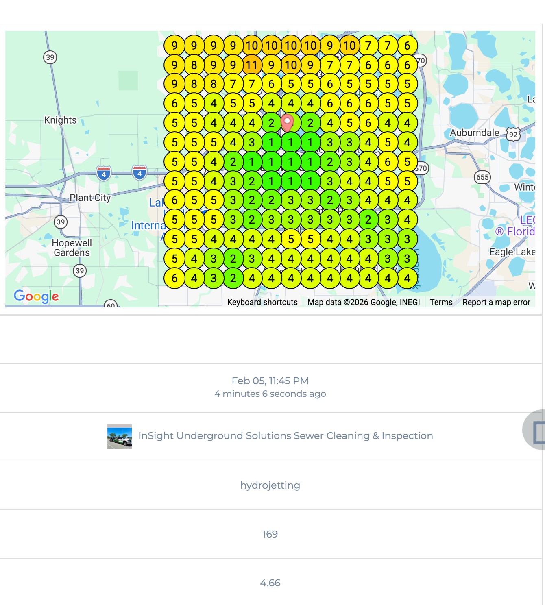545x605 pixels.
Task: Click the red location pin on the map
Action: coord(288,123)
